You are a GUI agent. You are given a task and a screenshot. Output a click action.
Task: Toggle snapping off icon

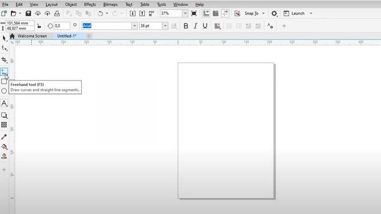coord(237,14)
